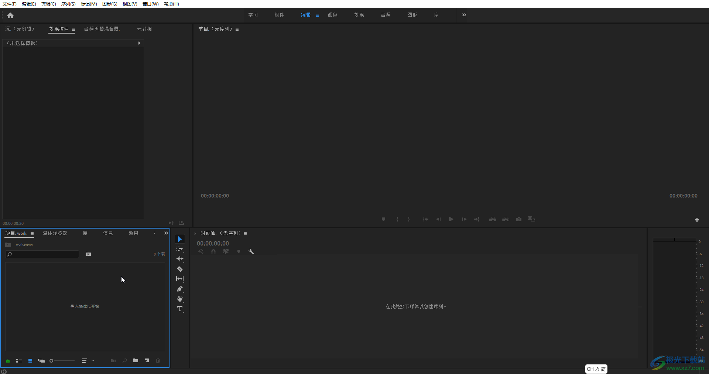Show more workspaces chevron
Viewport: 709px width, 374px height.
(x=464, y=15)
